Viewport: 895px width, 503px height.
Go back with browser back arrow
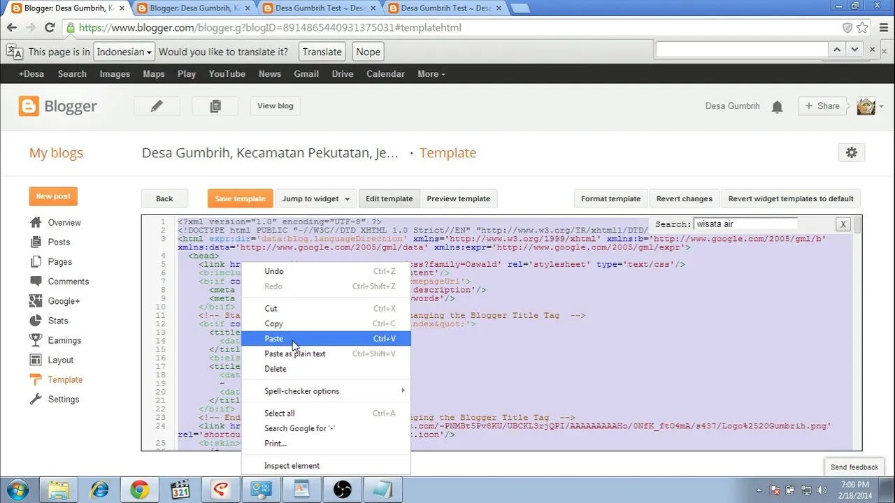point(11,28)
